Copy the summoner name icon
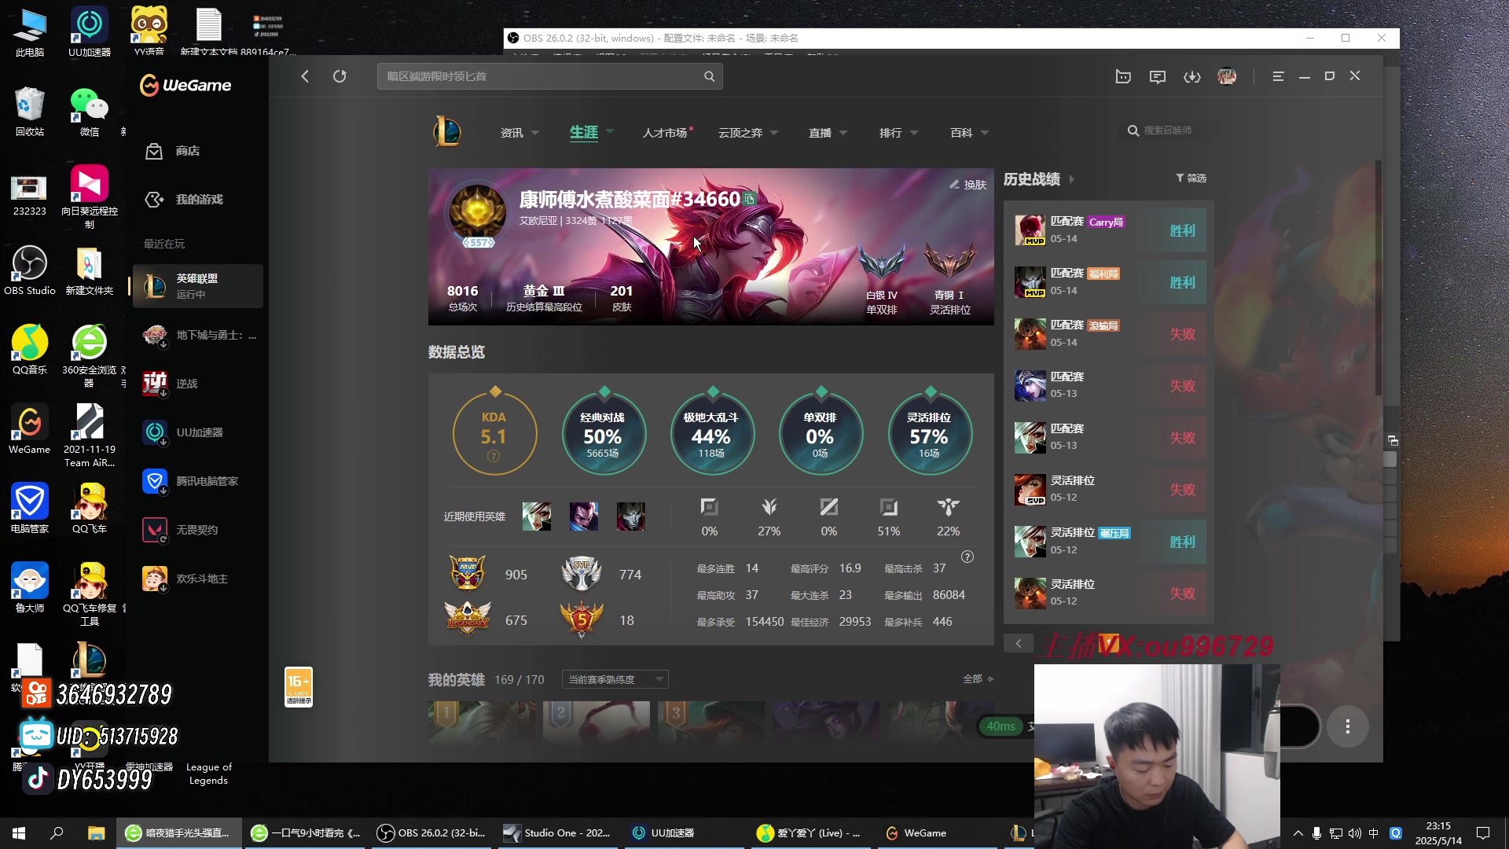The width and height of the screenshot is (1509, 849). (750, 200)
